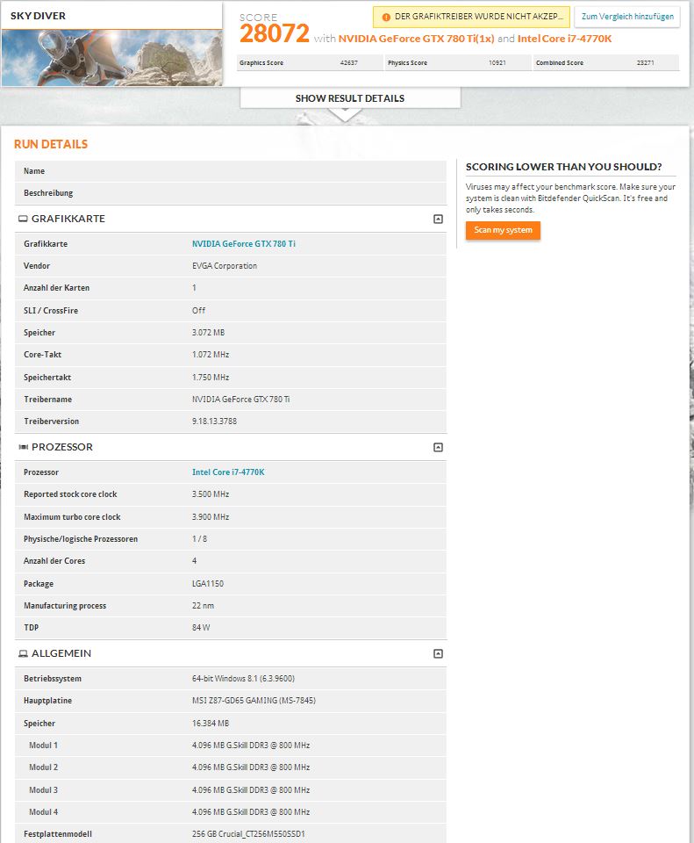Image resolution: width=694 pixels, height=843 pixels.
Task: Click the RUN DETAILS heading
Action: tap(51, 144)
